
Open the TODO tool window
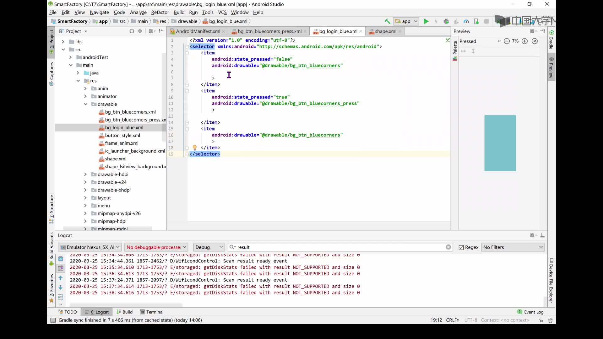pos(68,312)
